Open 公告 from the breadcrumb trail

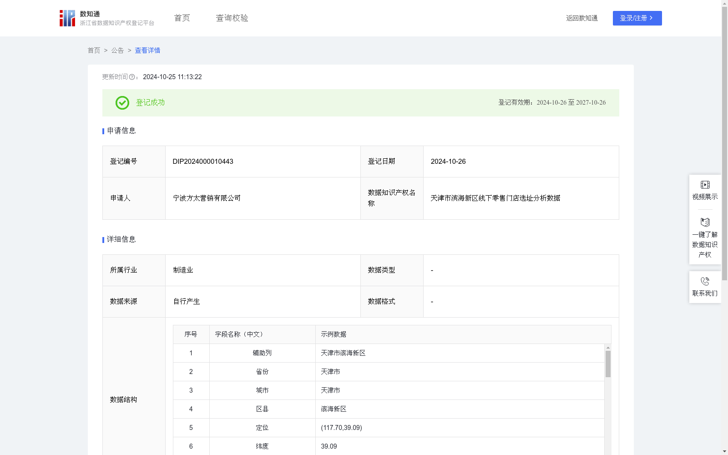(x=117, y=51)
